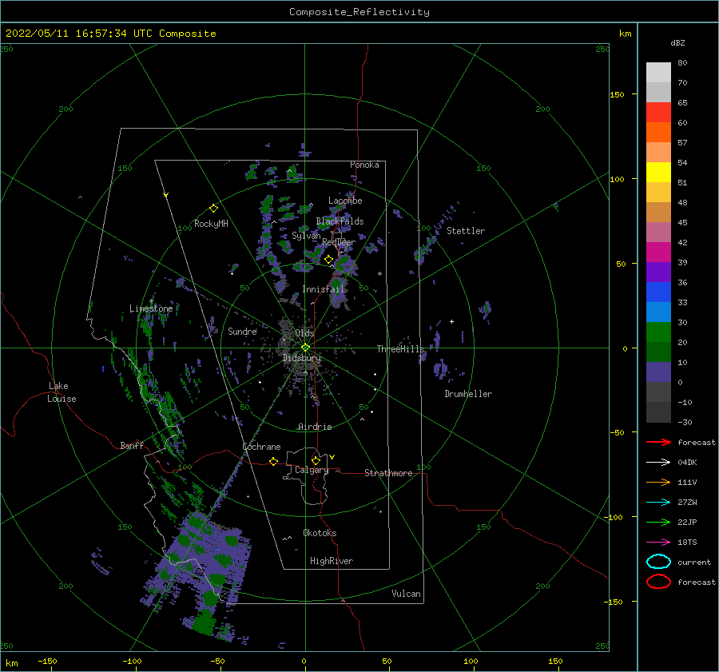Viewport: 719px width, 672px height.
Task: Click the current legend text
Action: click(694, 562)
